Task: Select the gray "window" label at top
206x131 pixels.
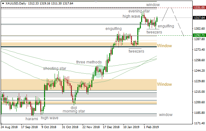Action: 153,5
